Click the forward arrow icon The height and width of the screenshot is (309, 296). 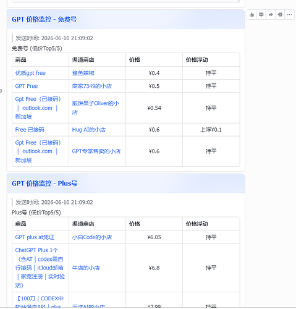tap(271, 15)
